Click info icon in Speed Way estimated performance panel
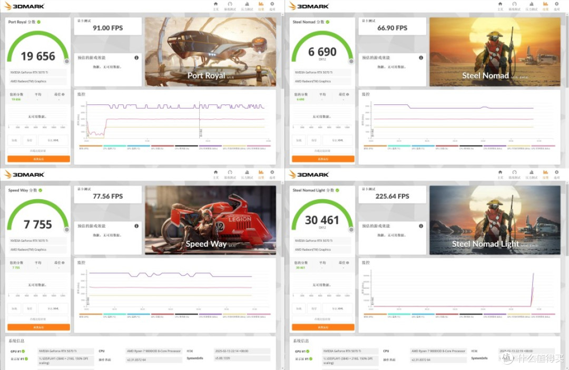This screenshot has width=569, height=370. coord(136,226)
